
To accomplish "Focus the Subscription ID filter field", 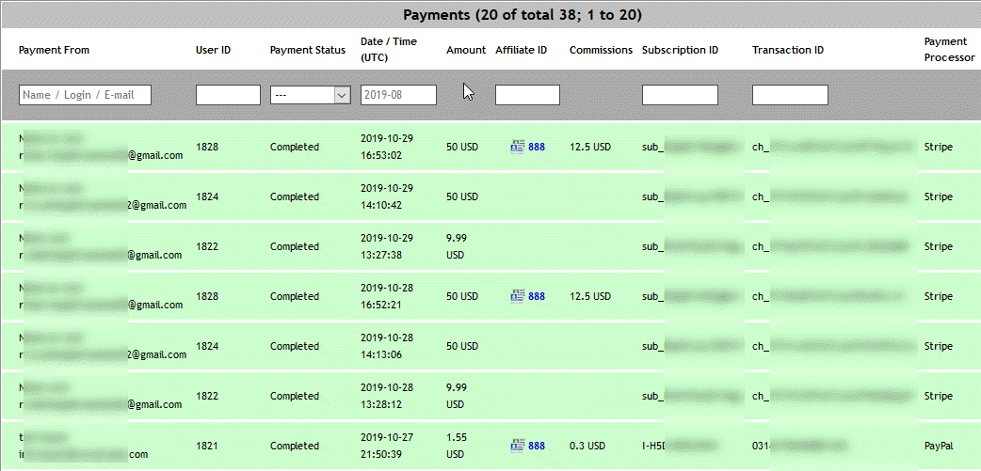I will pyautogui.click(x=680, y=95).
